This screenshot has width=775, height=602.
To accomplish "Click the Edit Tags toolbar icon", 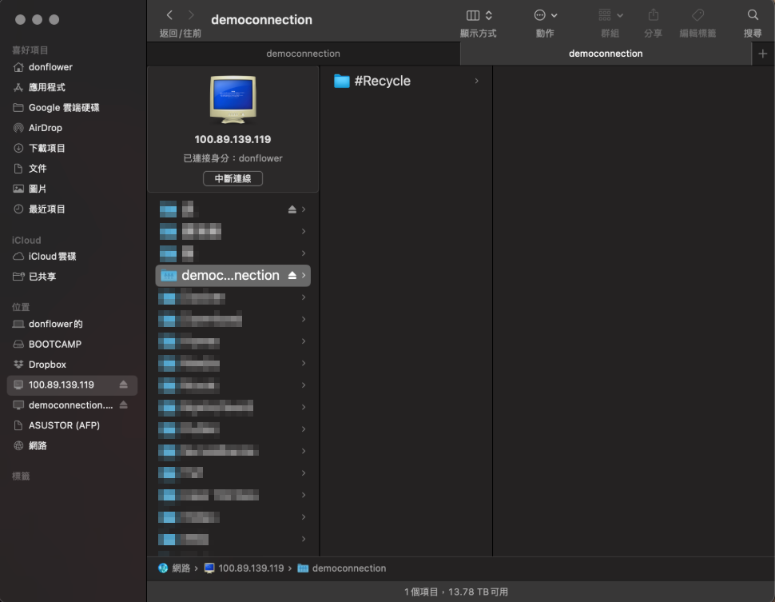I will click(697, 15).
